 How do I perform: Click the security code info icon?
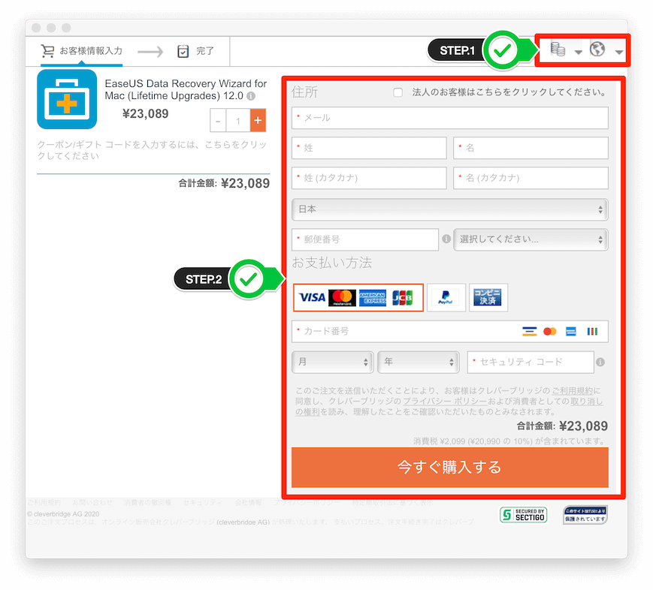point(600,362)
